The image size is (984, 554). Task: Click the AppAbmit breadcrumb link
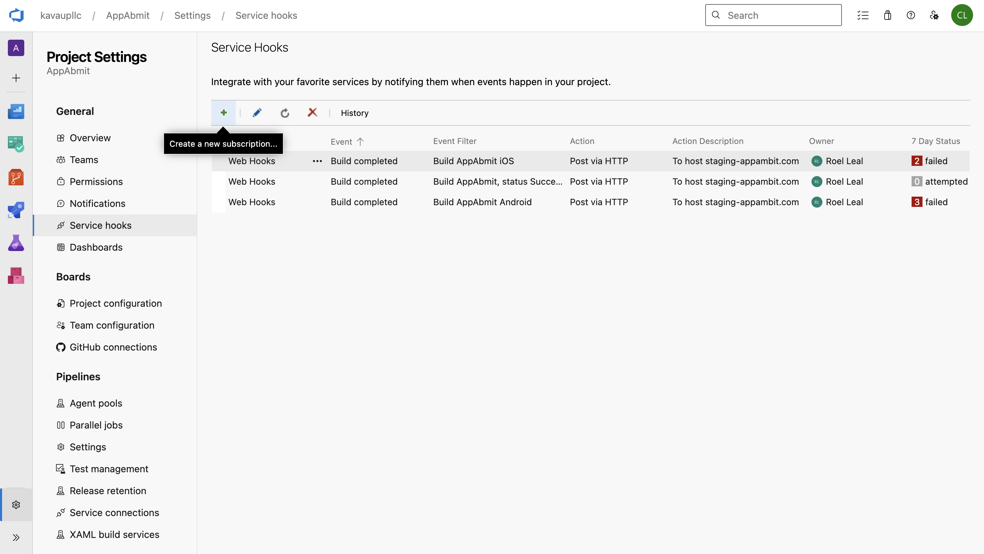pyautogui.click(x=127, y=15)
